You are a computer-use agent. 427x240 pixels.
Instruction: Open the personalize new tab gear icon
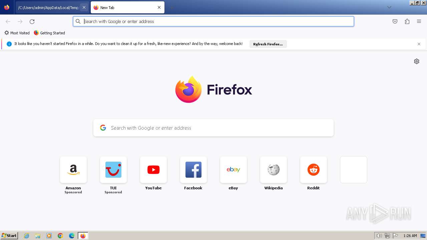pyautogui.click(x=417, y=61)
